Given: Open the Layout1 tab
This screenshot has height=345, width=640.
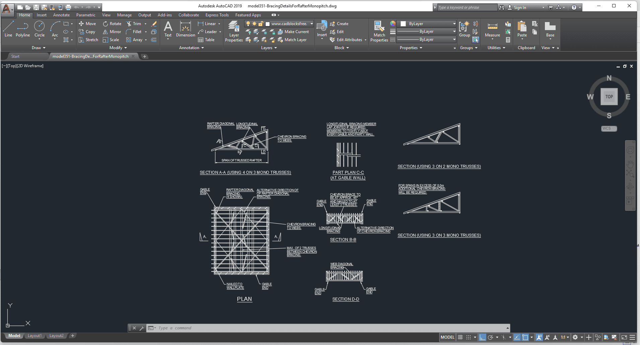Looking at the screenshot, I should [x=34, y=336].
